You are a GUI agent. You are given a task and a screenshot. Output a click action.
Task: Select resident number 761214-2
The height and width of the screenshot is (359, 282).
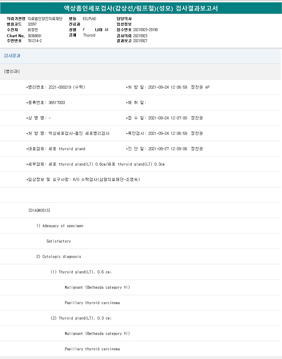click(x=35, y=41)
